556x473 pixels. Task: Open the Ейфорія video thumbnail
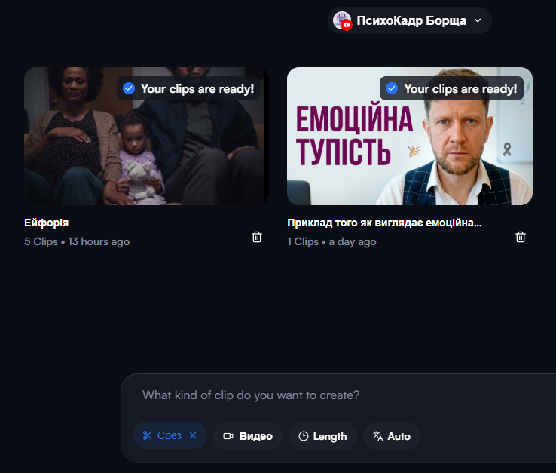coord(146,136)
